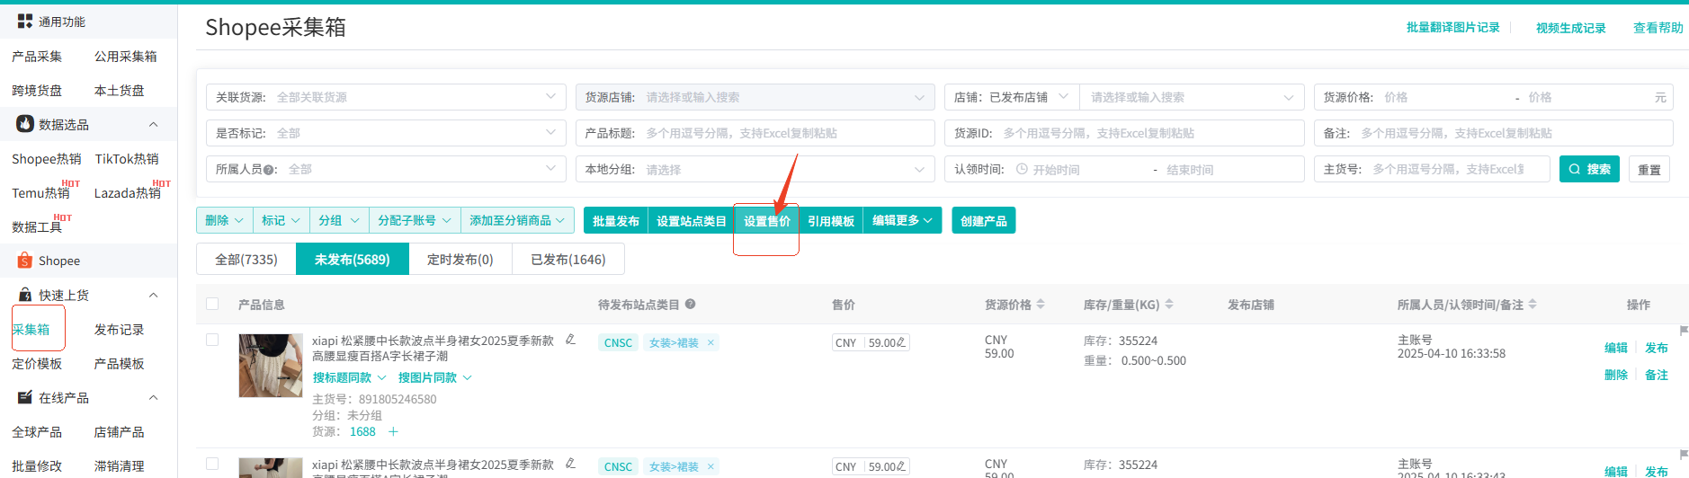Screen dimensions: 1689x478
Task: Remove 女装>裙装 tag in second product row
Action: click(710, 466)
